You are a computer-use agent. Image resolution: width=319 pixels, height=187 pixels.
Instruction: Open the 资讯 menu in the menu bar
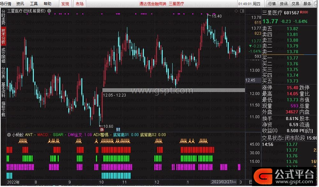[x=20, y=4]
